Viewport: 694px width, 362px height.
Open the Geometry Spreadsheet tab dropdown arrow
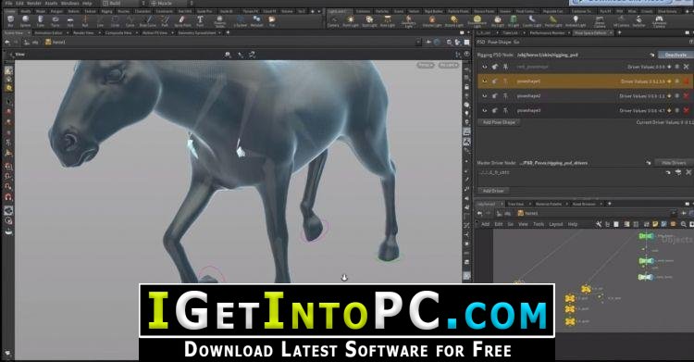[x=220, y=32]
